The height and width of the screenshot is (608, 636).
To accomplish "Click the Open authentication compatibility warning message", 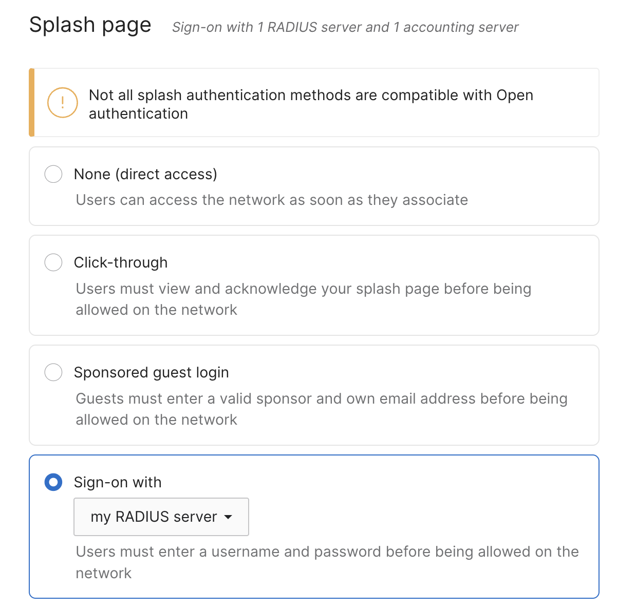I will (311, 104).
